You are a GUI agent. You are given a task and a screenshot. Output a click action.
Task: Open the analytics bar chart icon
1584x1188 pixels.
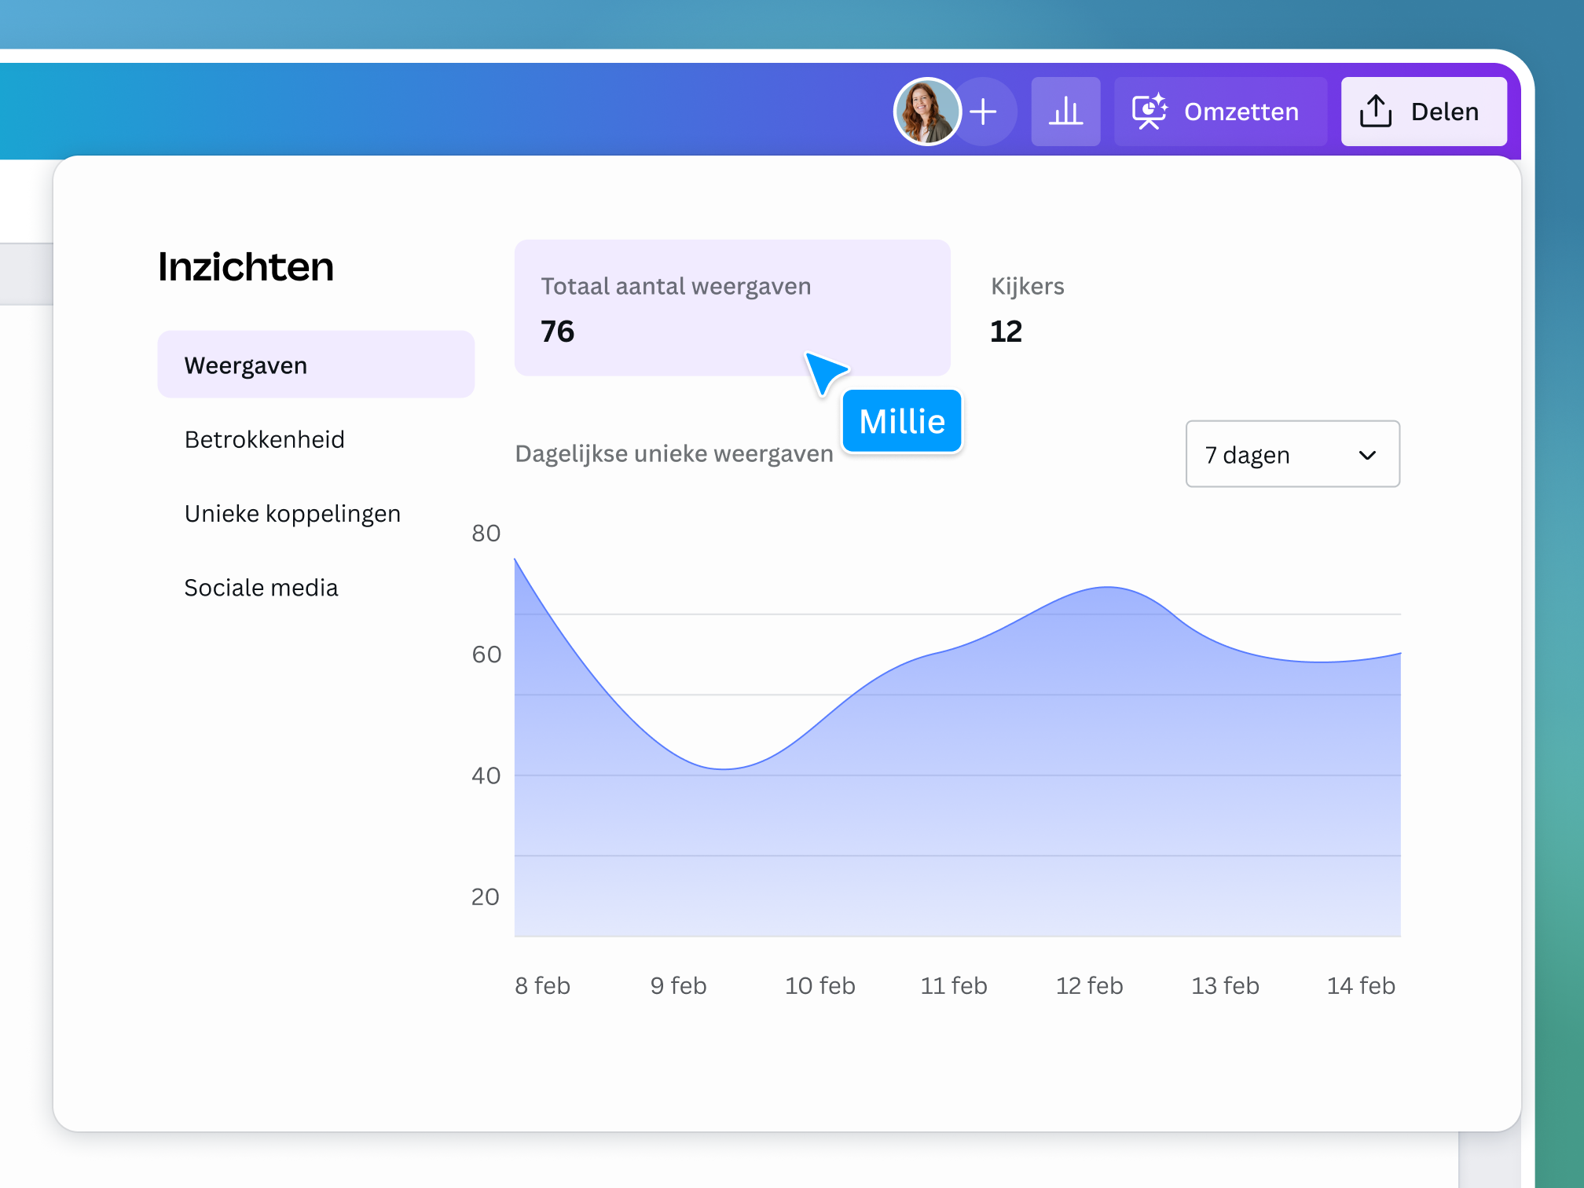(1065, 112)
